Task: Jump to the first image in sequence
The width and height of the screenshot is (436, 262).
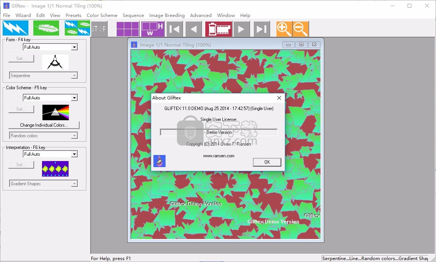Action: click(x=174, y=29)
